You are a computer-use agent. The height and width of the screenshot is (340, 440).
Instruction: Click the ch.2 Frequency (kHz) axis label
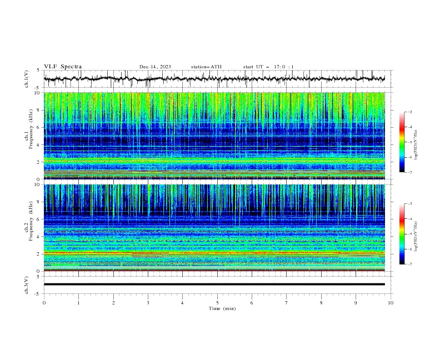[x=29, y=221]
